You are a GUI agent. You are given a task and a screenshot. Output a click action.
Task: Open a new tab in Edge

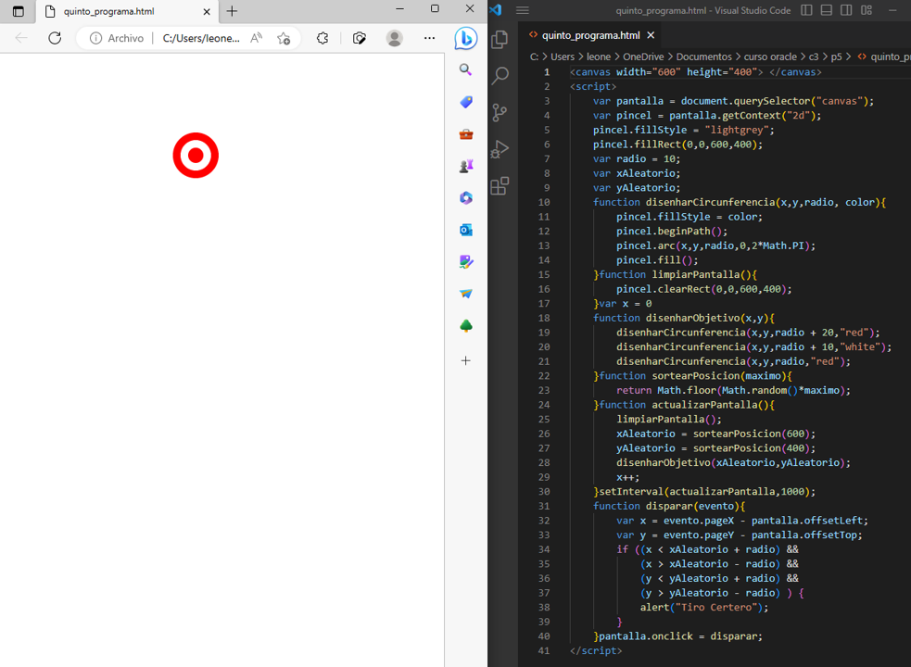tap(232, 11)
